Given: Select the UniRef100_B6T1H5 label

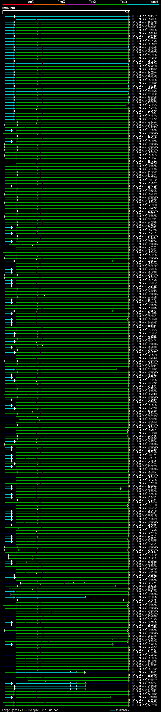Looking at the screenshot, I should tap(144, 22).
